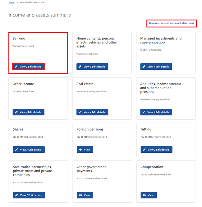202x207 pixels.
Task: Click the pencil icon under Real estate
Action: (x=80, y=112)
